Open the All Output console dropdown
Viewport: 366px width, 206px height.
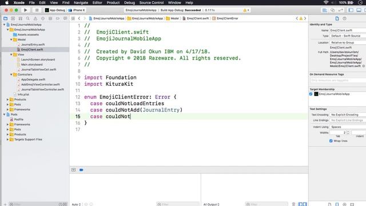211,204
